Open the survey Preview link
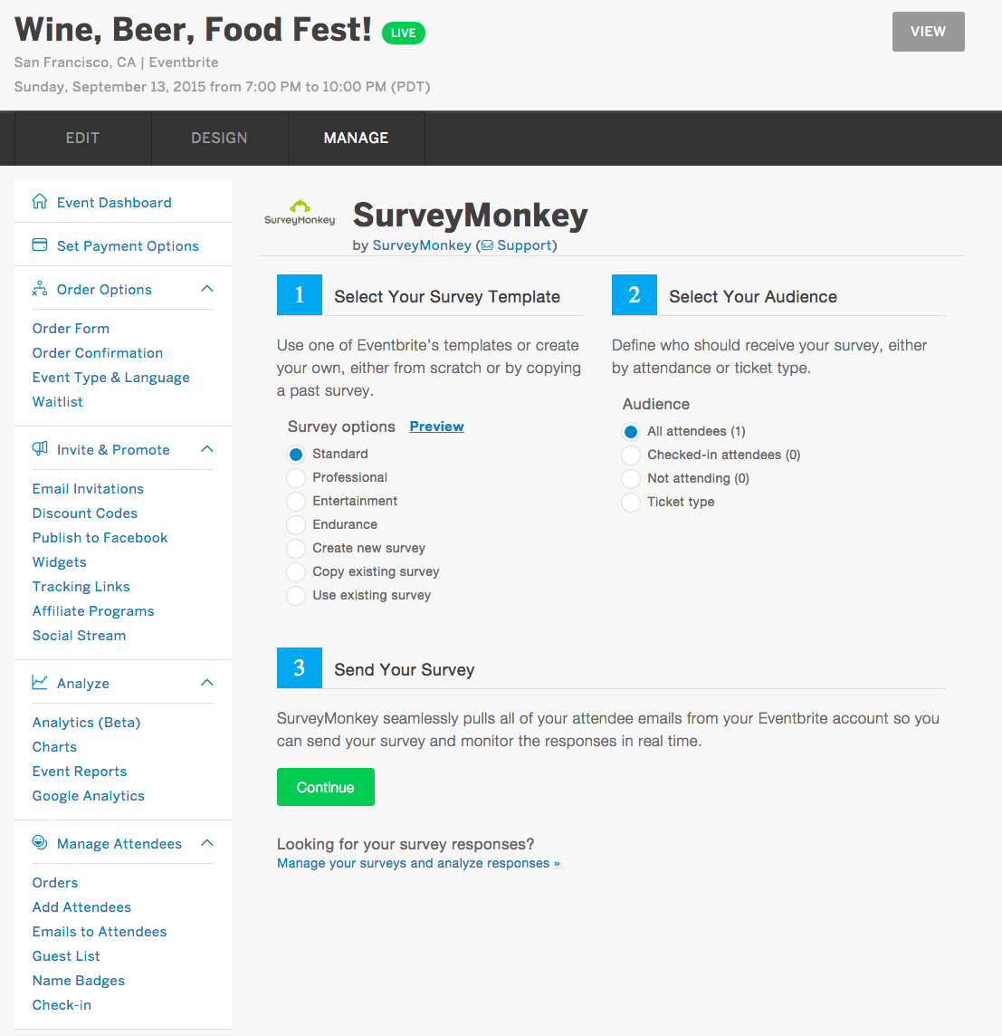Screen dimensions: 1002x1036 click(x=437, y=426)
